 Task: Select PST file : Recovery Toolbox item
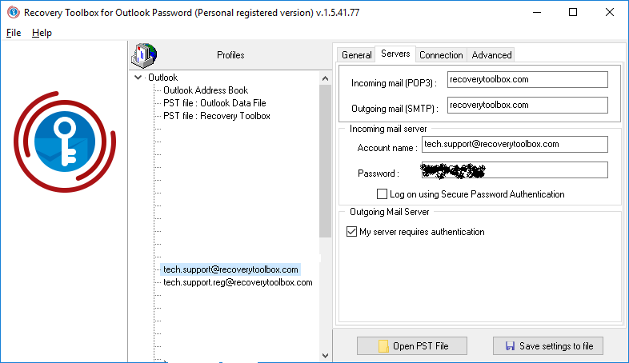coord(217,116)
